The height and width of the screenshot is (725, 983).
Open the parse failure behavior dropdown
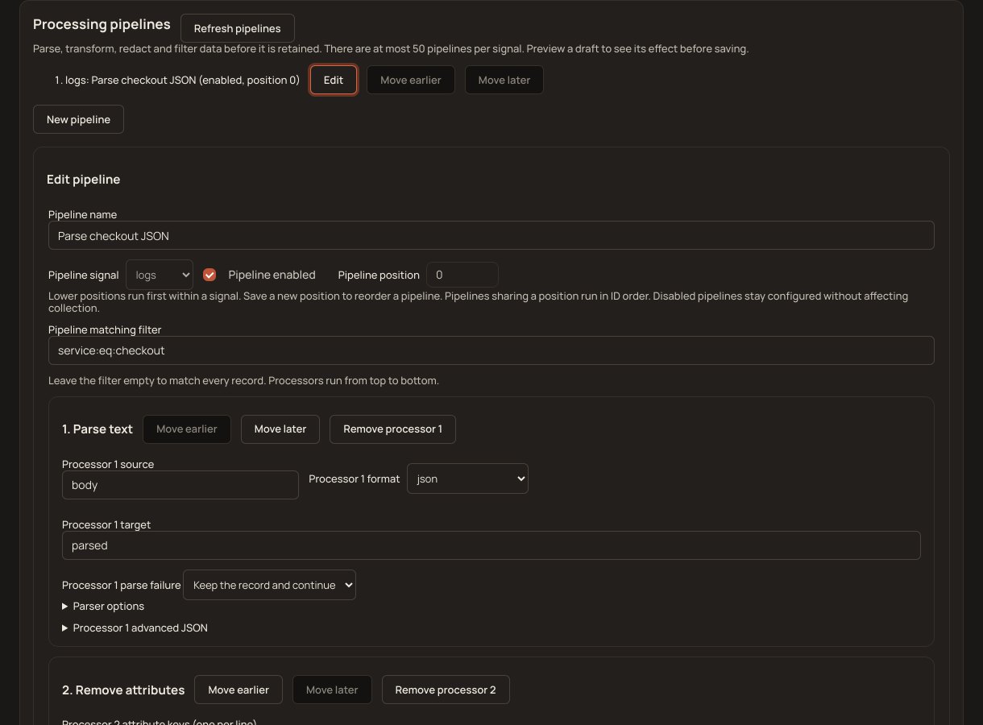270,585
